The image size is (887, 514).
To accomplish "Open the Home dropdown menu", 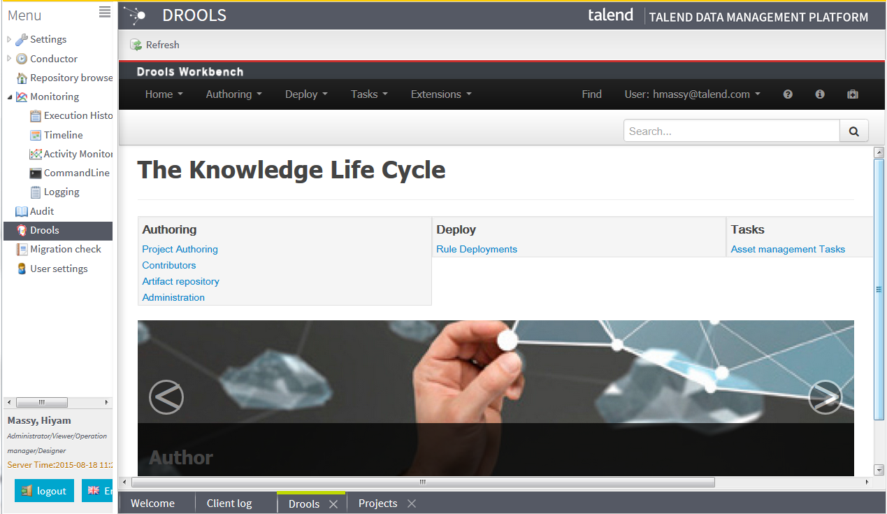I will click(164, 94).
